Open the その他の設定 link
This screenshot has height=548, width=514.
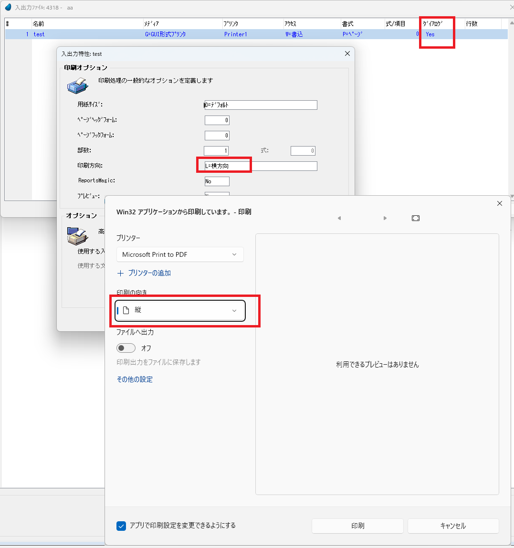click(x=135, y=379)
